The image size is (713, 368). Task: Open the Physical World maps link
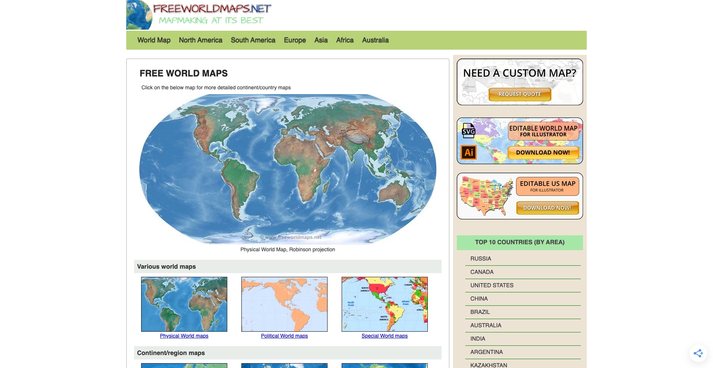(184, 336)
